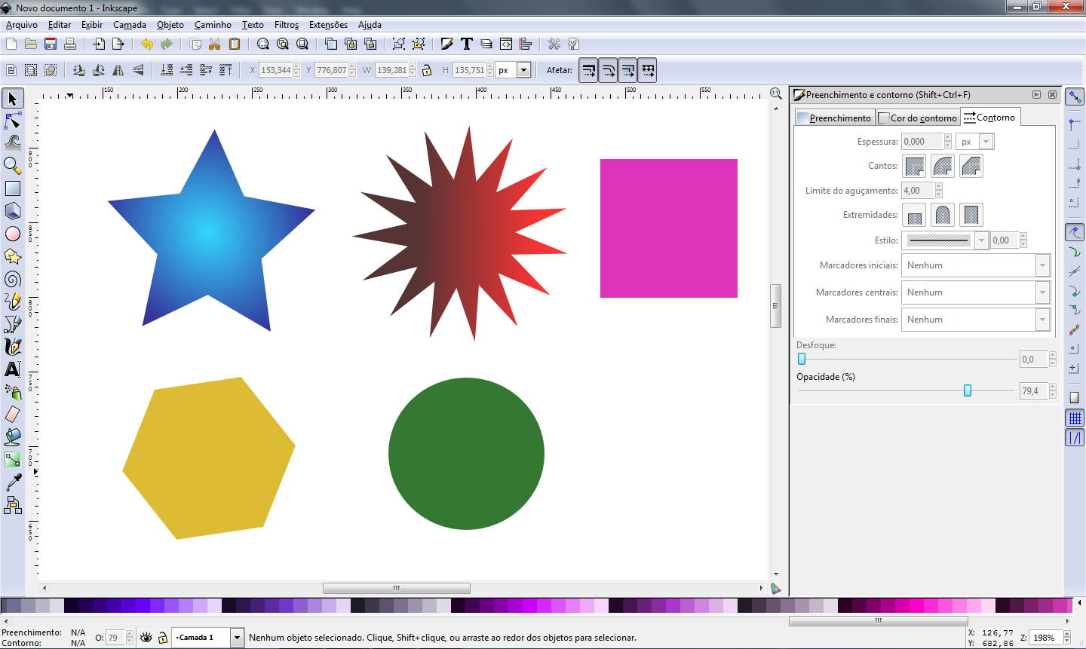Increase the Opacidade value stepper
The width and height of the screenshot is (1086, 649).
1053,387
